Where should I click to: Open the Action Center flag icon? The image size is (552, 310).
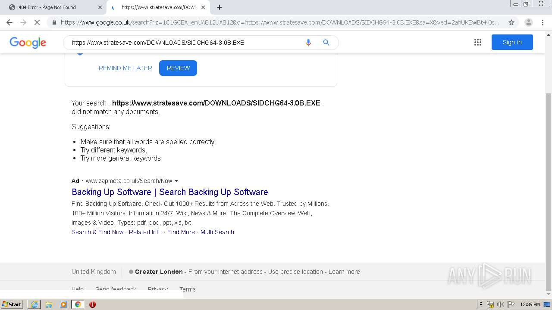511,304
